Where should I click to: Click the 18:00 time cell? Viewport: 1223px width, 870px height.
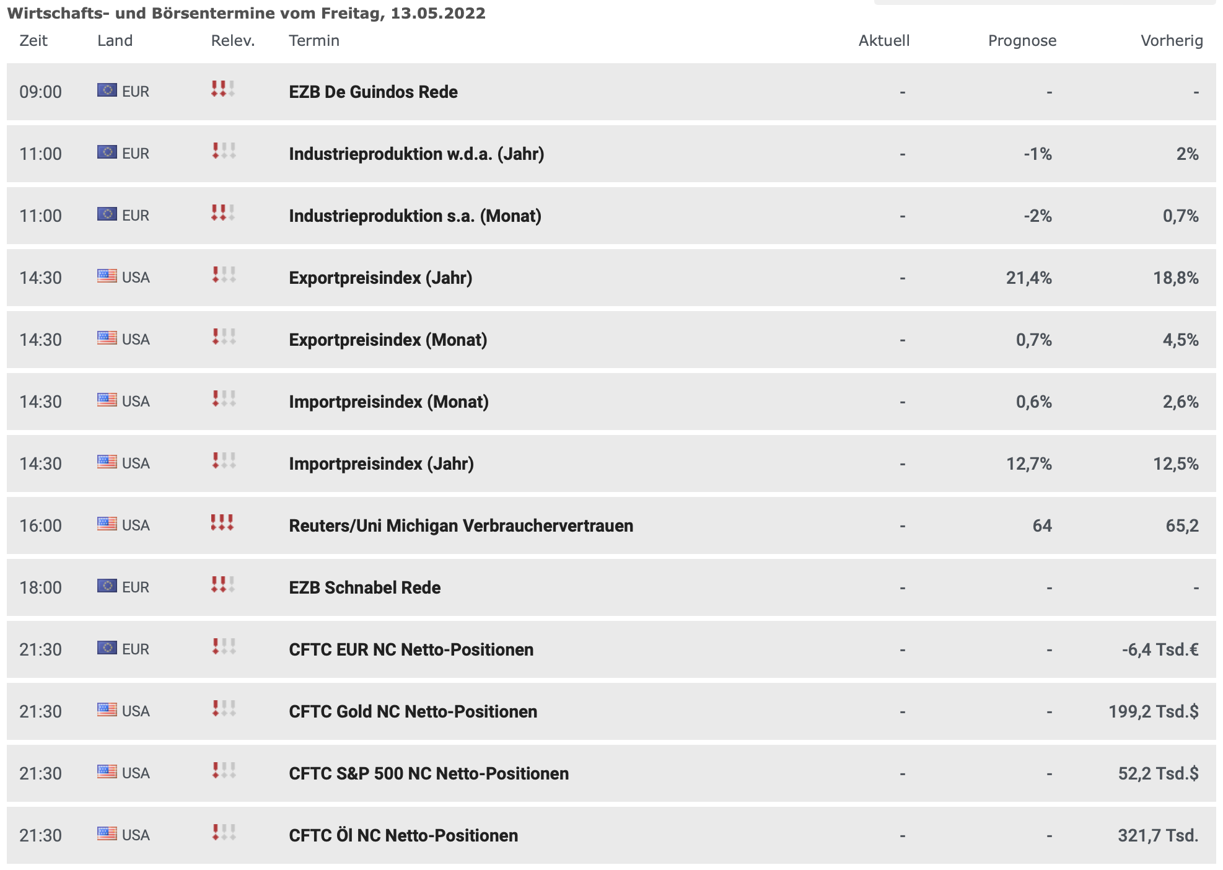coord(40,587)
